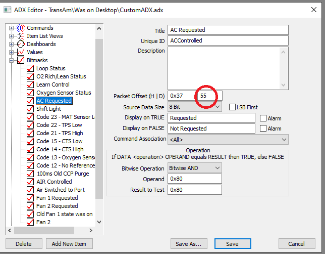The width and height of the screenshot is (326, 255).
Task: Click the icon beside Shift Light
Action: pyautogui.click(x=30, y=109)
